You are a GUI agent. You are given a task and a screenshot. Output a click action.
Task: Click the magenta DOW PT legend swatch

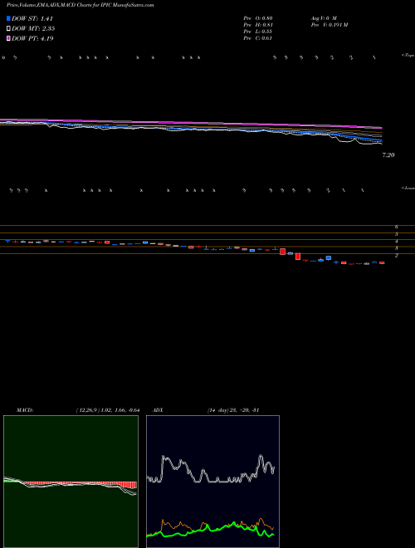(x=8, y=39)
